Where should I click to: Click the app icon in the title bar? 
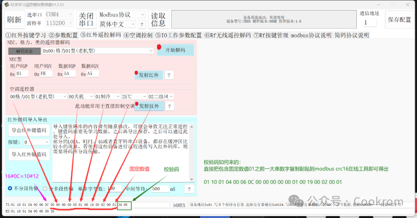pos(7,5)
